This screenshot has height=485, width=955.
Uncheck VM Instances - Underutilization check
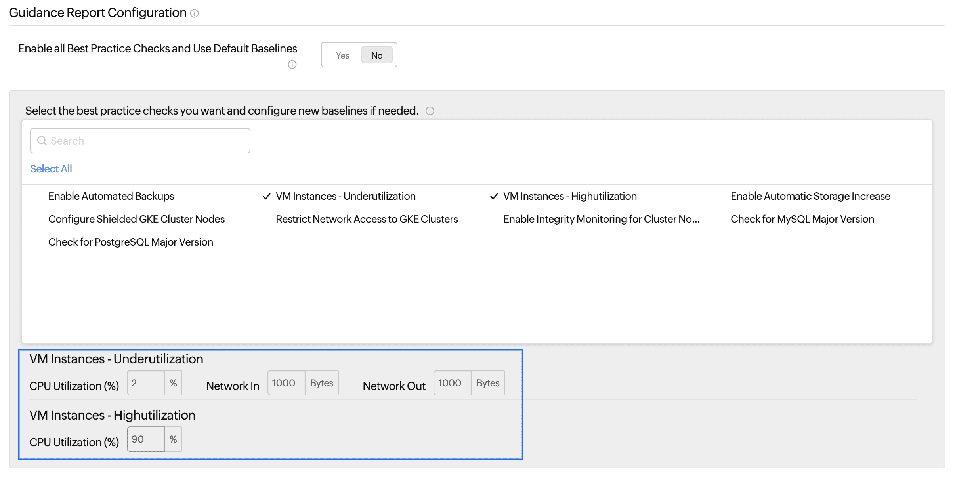(345, 196)
